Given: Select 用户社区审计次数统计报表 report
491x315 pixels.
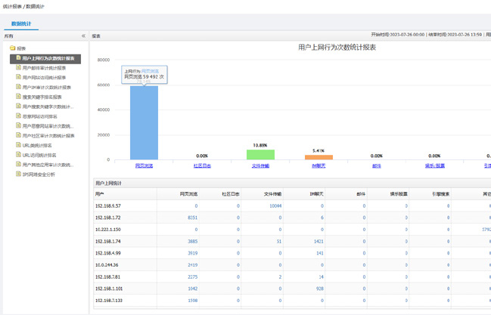Looking at the screenshot, I should (x=48, y=136).
